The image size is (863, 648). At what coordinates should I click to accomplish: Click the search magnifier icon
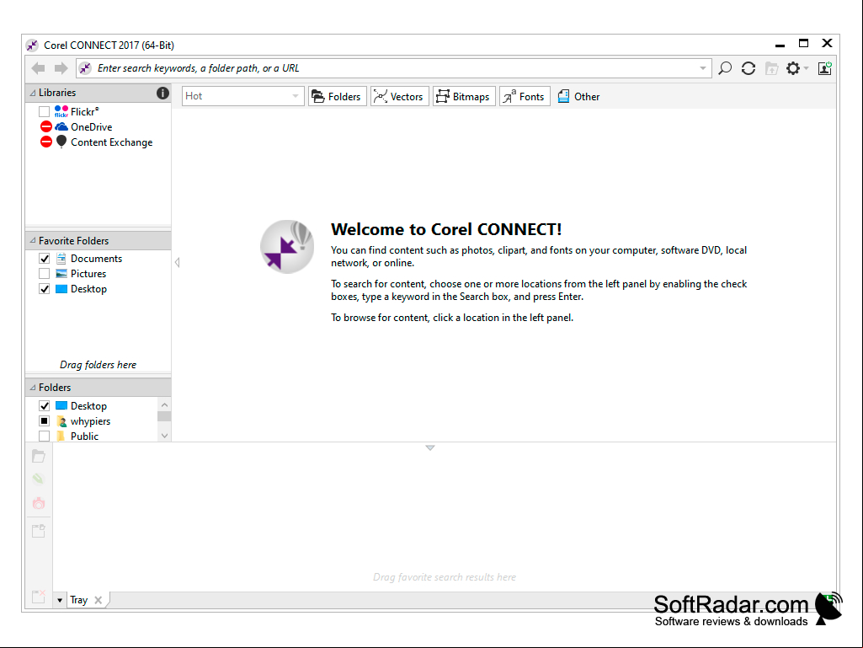pos(725,68)
